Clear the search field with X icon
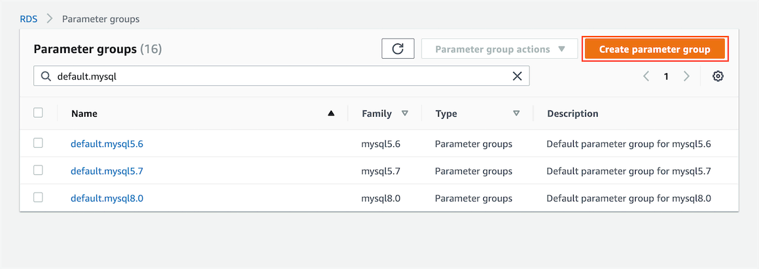 click(x=517, y=76)
